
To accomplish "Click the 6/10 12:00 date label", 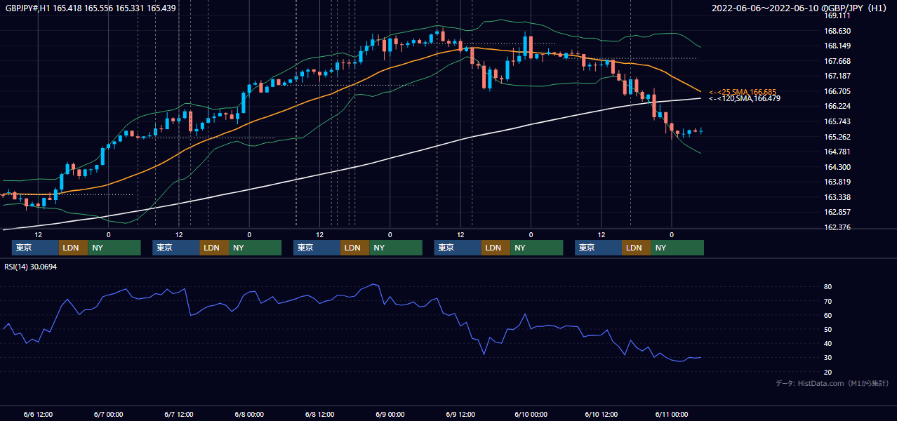I will 601,414.
